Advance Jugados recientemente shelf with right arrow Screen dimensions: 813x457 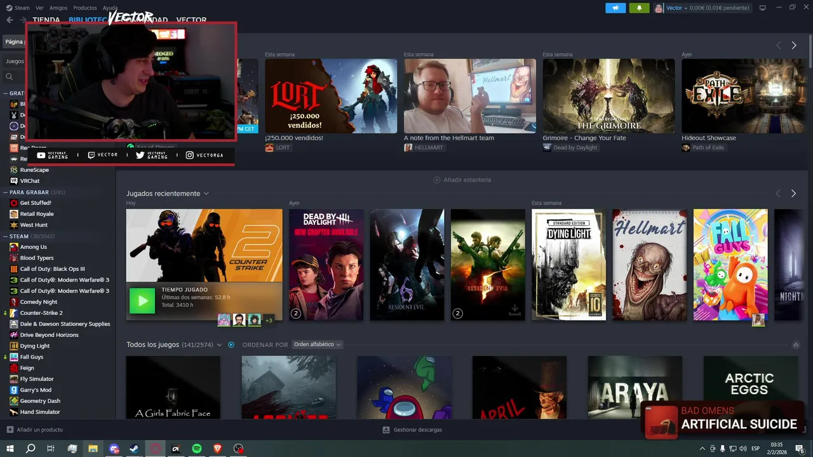793,193
